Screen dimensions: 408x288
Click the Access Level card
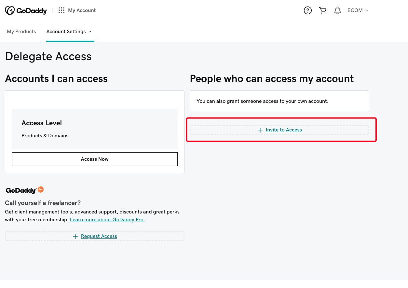[x=94, y=129]
